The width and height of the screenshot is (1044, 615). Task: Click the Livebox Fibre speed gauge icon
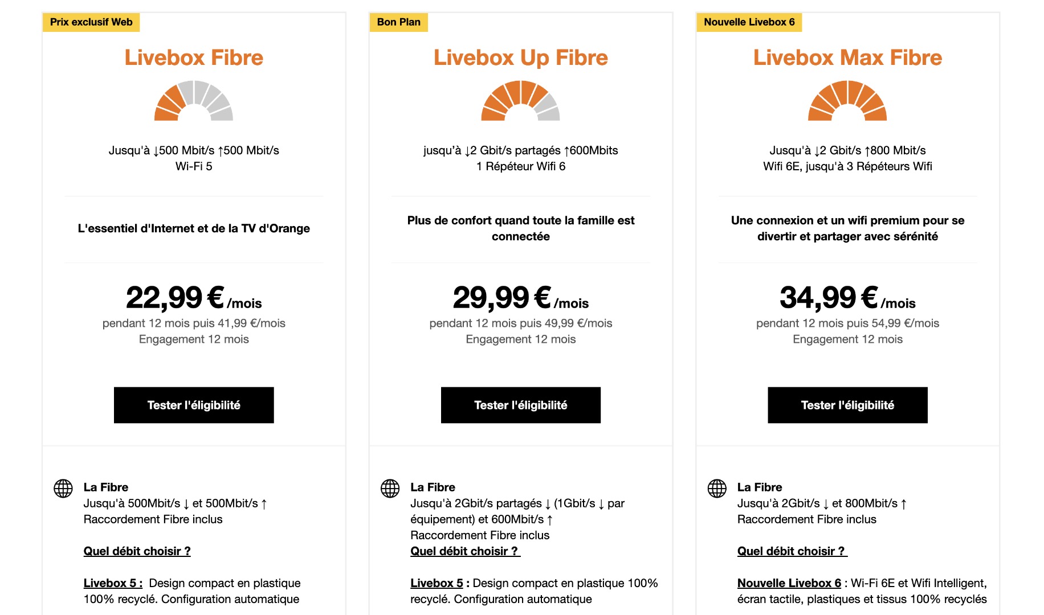coord(194,101)
